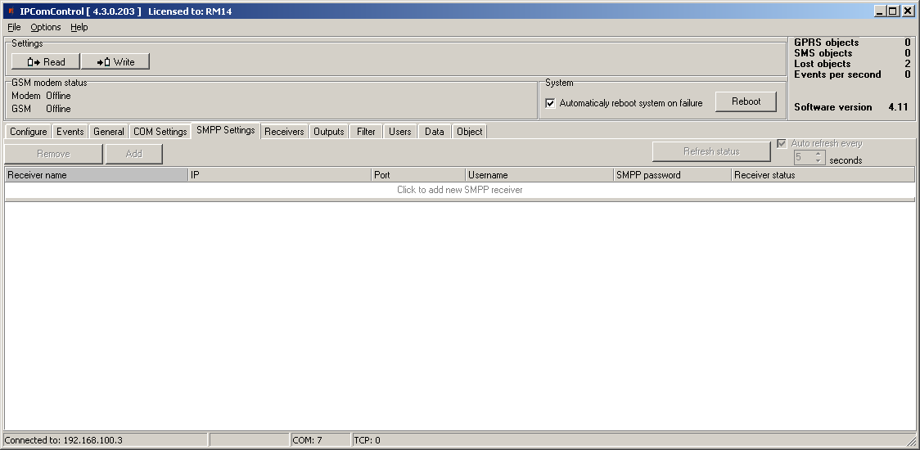920x450 pixels.
Task: Open the File menu
Action: coord(14,27)
